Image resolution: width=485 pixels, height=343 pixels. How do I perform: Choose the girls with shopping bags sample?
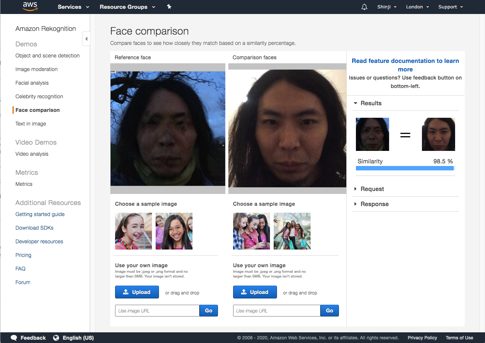292,231
